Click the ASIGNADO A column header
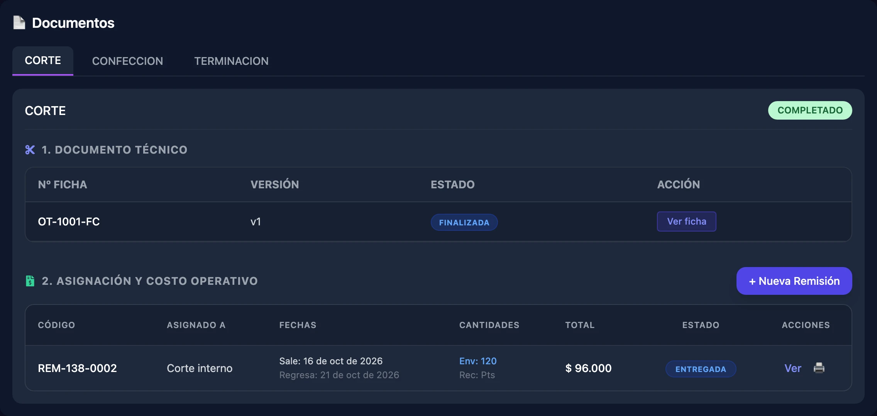 [x=196, y=325]
